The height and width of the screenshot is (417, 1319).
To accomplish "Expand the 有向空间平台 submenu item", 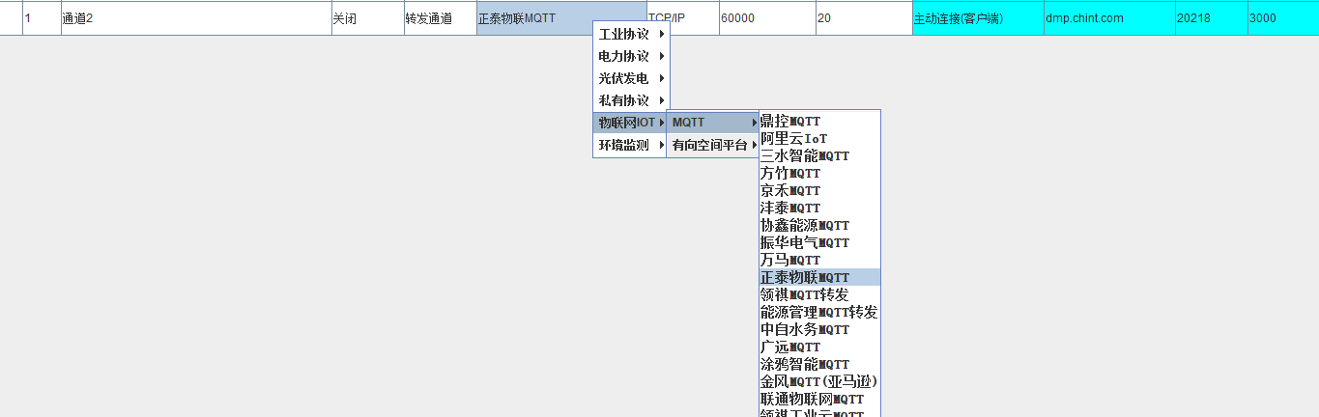I will click(713, 145).
